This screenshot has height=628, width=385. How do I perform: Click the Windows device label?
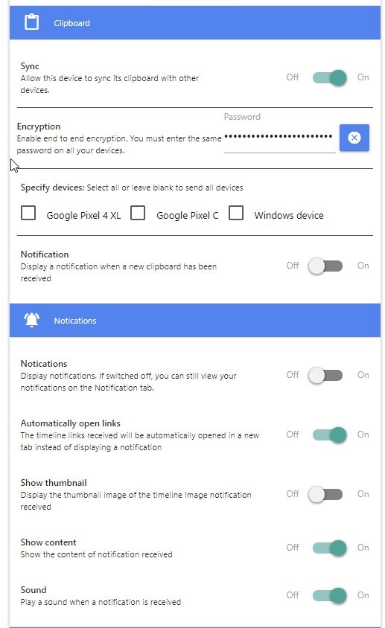pos(289,216)
